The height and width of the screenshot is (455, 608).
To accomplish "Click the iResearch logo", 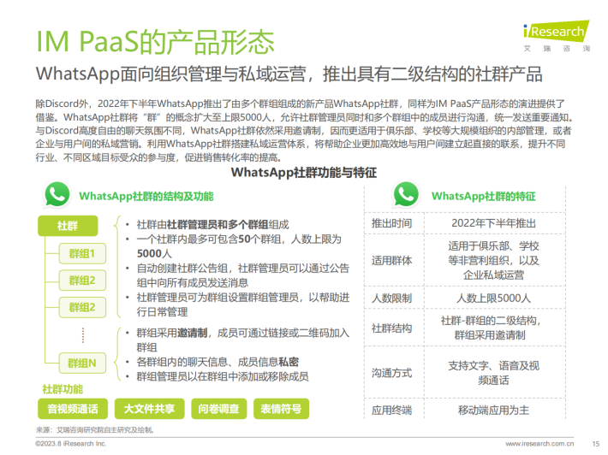I will (x=557, y=36).
